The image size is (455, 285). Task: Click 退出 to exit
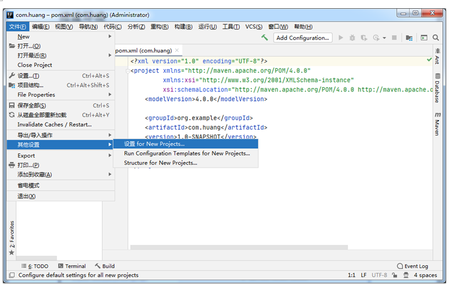pyautogui.click(x=61, y=196)
